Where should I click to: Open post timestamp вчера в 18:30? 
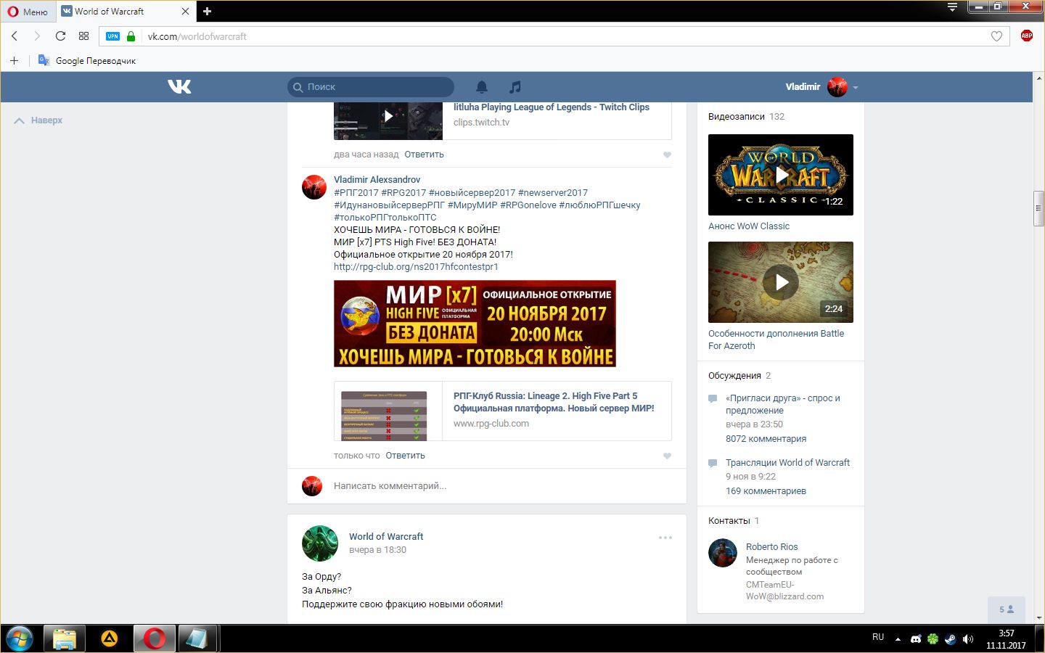(x=377, y=550)
